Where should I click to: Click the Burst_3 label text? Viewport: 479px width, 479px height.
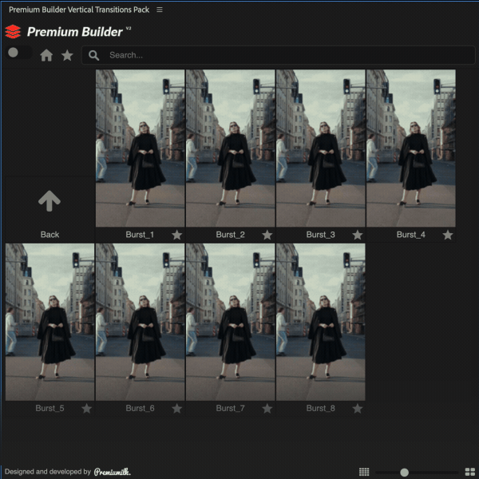click(x=321, y=235)
